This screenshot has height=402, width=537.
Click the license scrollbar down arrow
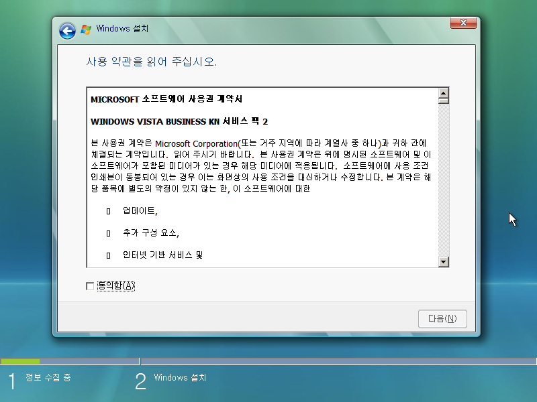(x=444, y=262)
